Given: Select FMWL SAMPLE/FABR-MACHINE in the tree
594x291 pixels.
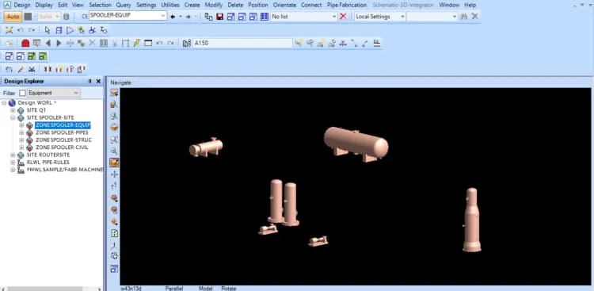Looking at the screenshot, I should (x=65, y=170).
